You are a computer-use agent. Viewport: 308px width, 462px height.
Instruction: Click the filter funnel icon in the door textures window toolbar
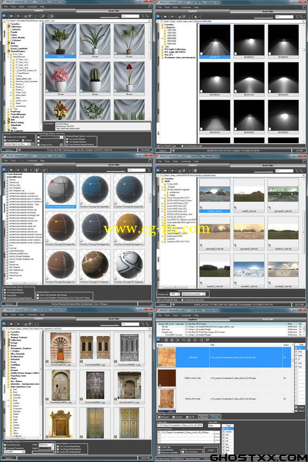[35, 324]
